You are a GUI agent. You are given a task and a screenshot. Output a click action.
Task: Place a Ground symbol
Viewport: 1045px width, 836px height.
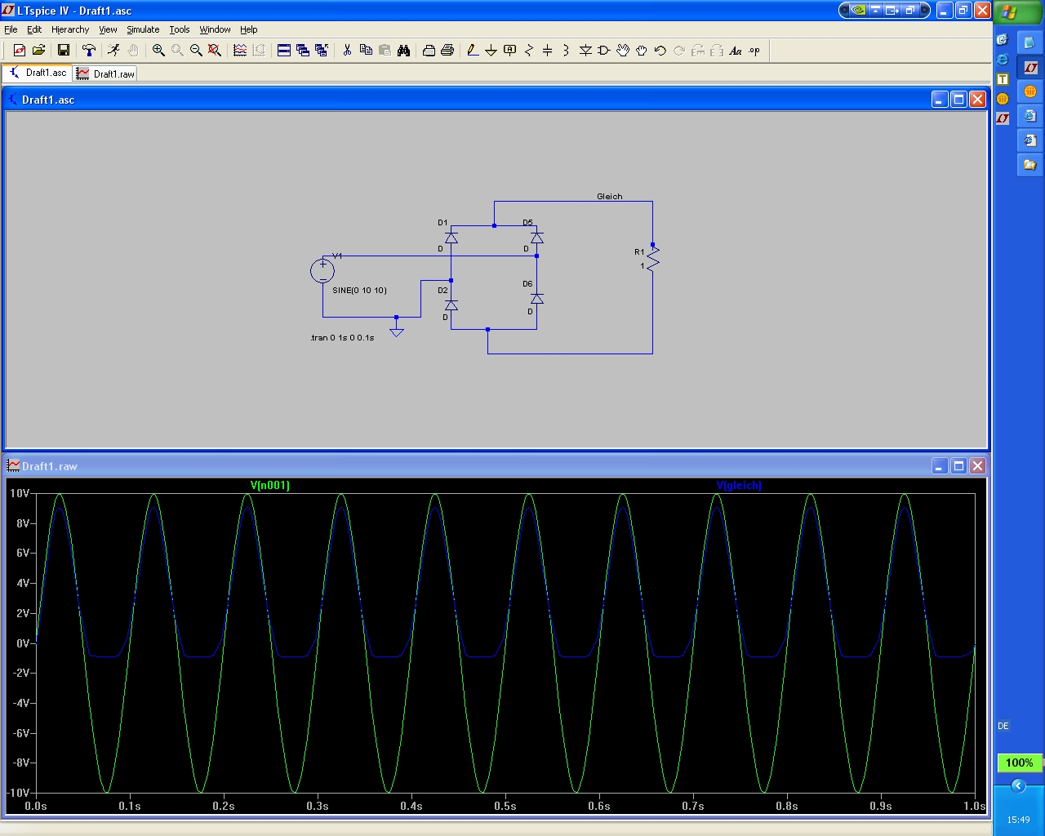tap(491, 51)
